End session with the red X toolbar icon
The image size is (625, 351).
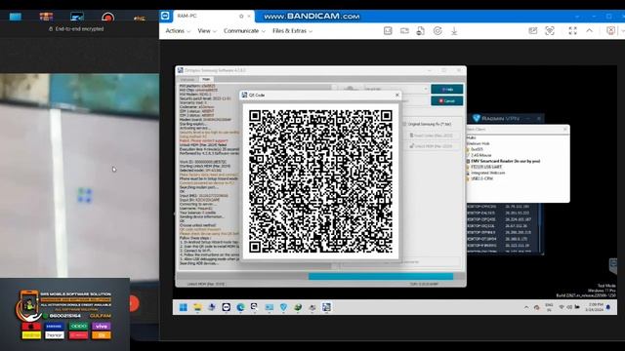(x=610, y=30)
